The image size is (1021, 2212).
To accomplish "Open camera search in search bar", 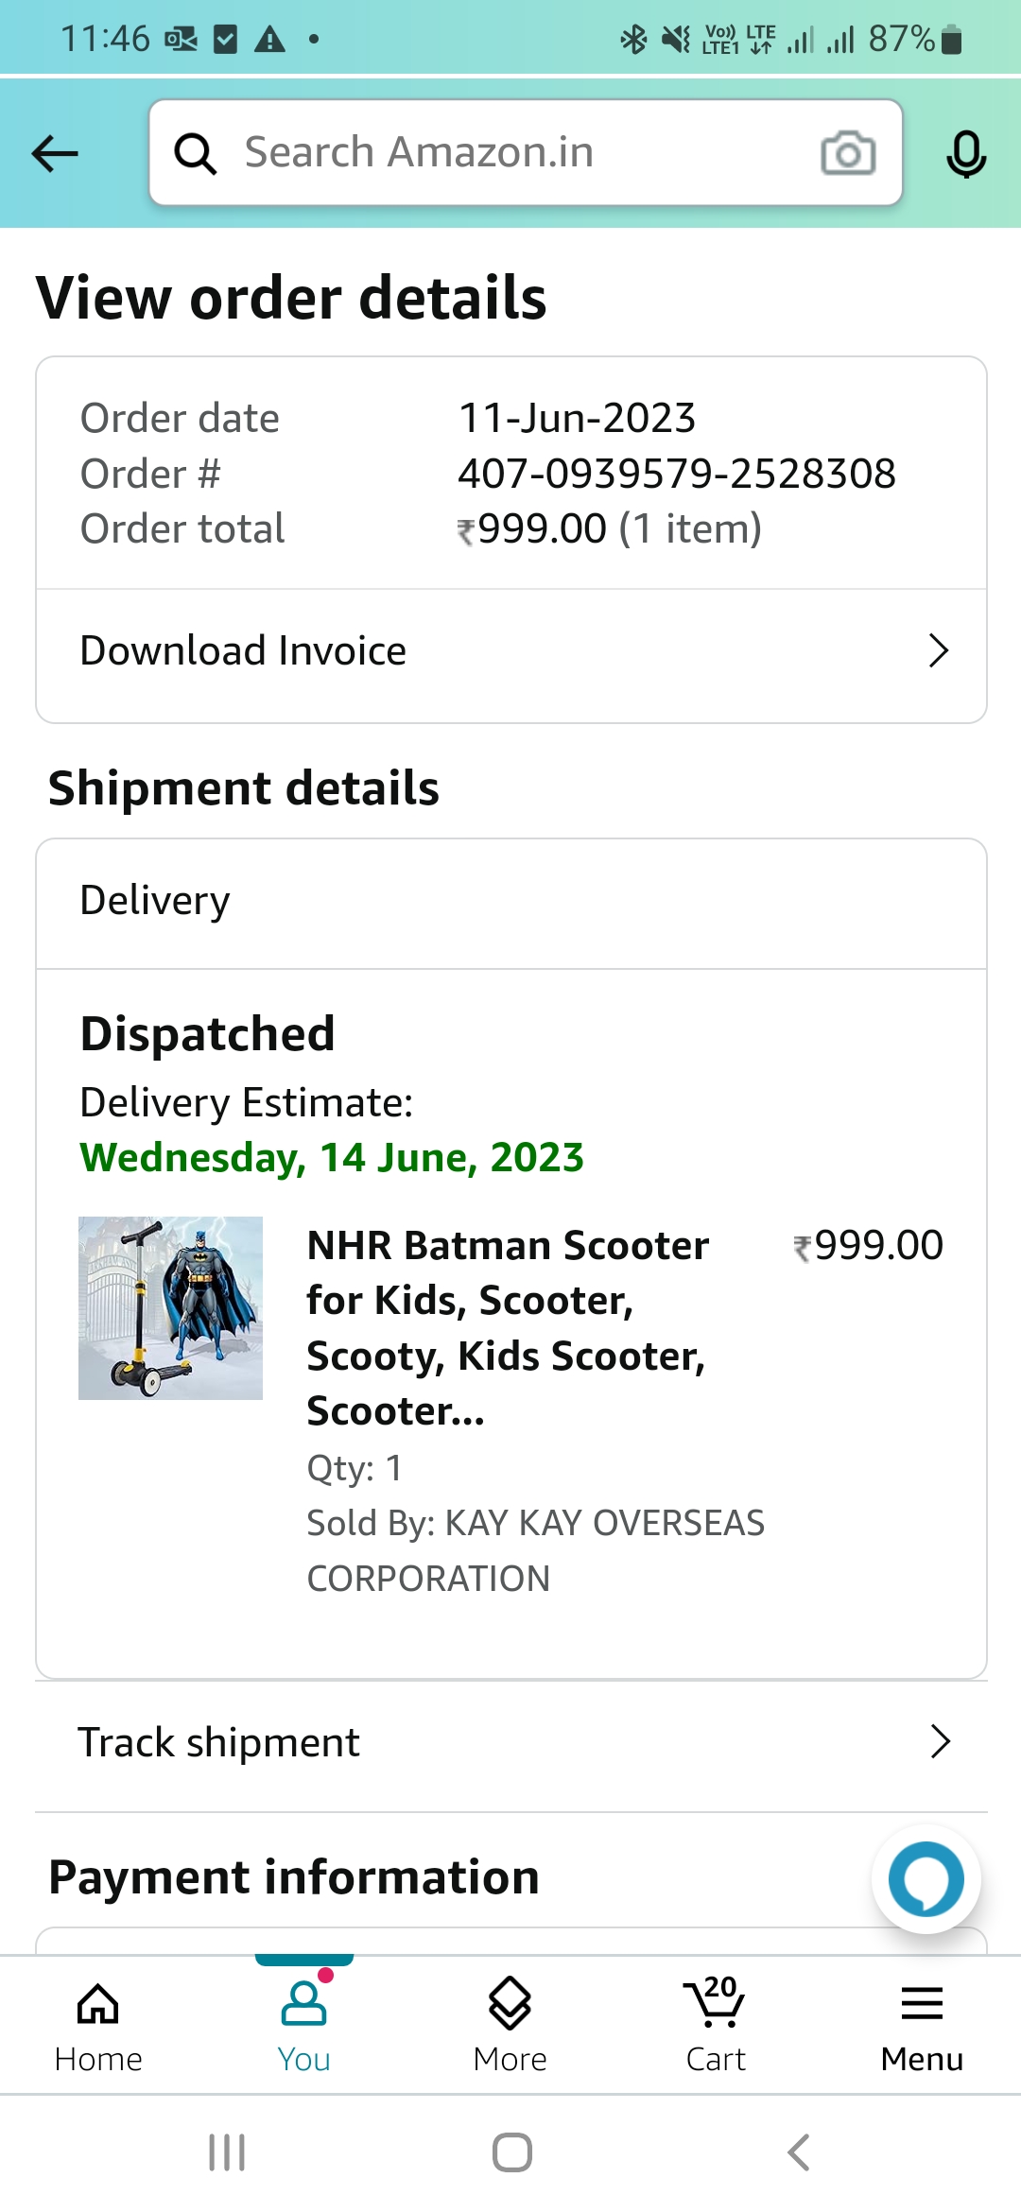I will (x=847, y=153).
